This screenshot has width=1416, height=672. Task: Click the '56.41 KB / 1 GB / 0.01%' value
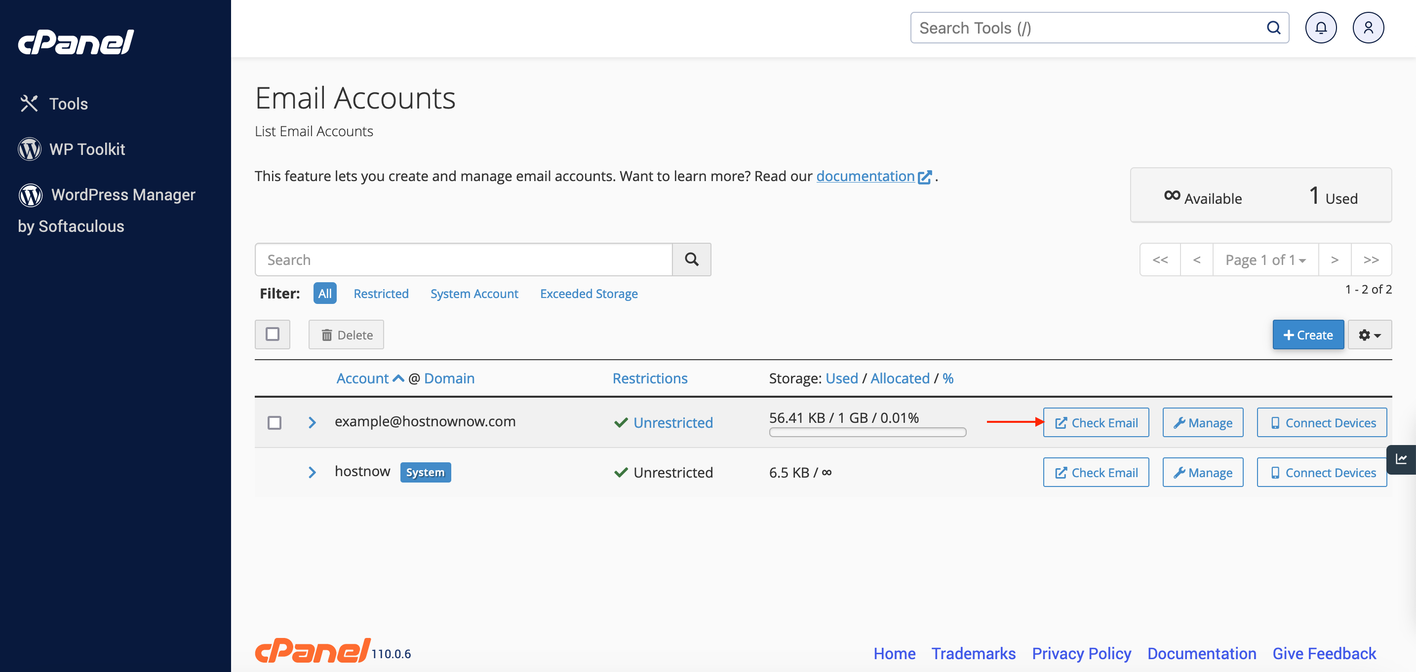[x=844, y=417]
